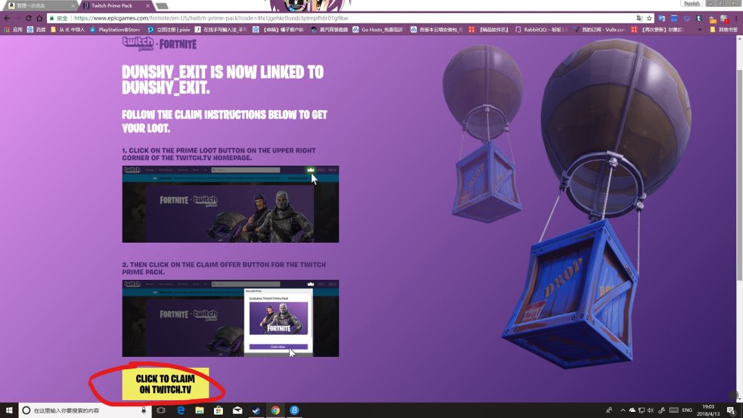743x418 pixels.
Task: Click the green secure padlock icon
Action: [52, 19]
